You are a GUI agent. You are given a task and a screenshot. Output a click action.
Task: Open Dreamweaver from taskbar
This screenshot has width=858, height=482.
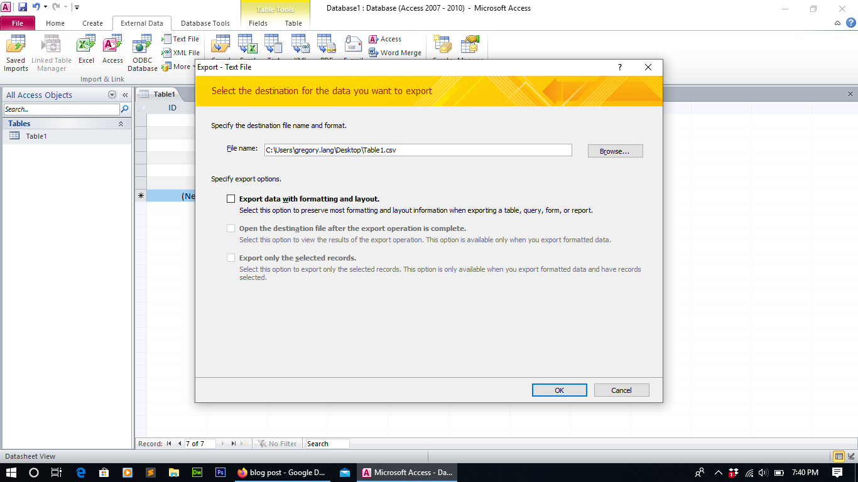[x=197, y=473]
